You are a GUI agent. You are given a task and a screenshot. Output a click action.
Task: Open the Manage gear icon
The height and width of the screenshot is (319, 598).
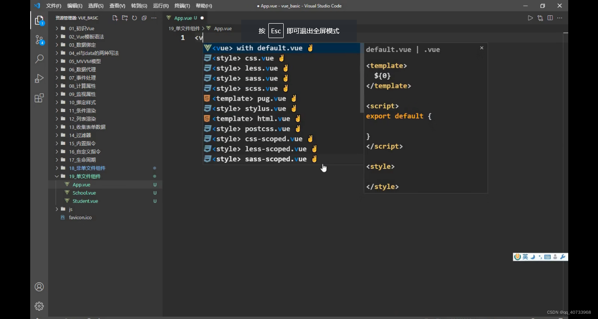pyautogui.click(x=39, y=306)
